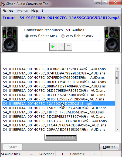Click the file list scrollbar thumb

pos(117,78)
